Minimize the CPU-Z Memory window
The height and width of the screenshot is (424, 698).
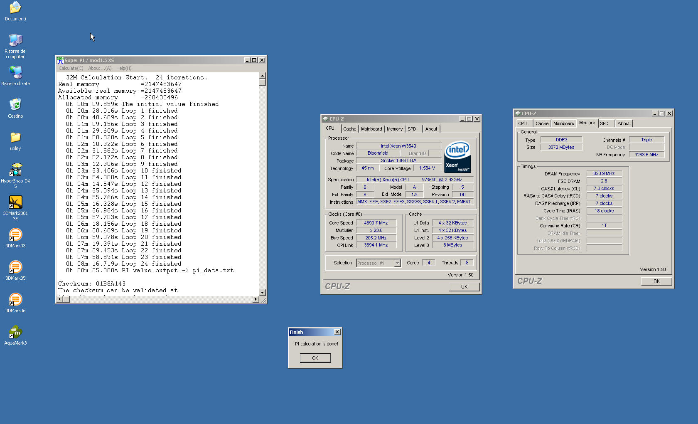655,113
